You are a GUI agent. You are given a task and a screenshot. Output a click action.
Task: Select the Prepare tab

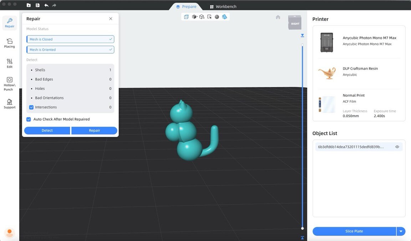(186, 6)
